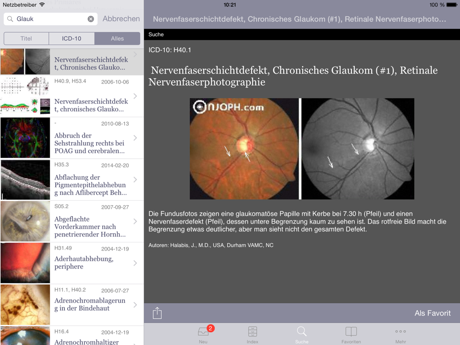This screenshot has width=460, height=345.
Task: Tap the Wi-Fi status icon
Action: [42, 5]
